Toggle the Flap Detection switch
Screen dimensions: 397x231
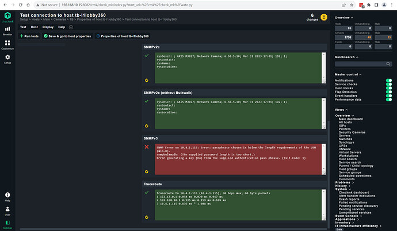388,92
